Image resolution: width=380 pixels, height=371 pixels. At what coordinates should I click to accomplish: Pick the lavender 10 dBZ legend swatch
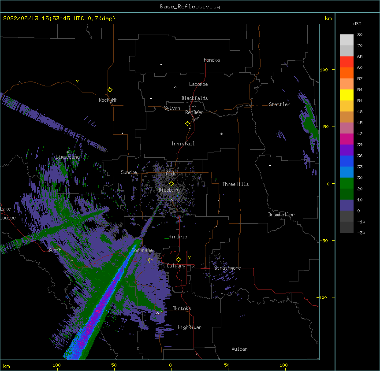(x=346, y=205)
